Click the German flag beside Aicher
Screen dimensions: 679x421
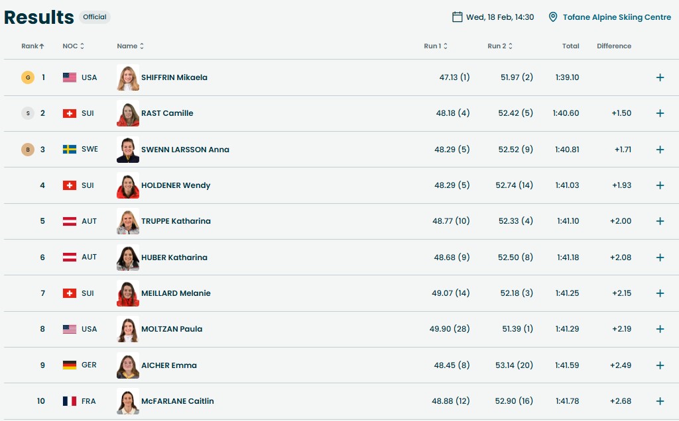coord(70,365)
